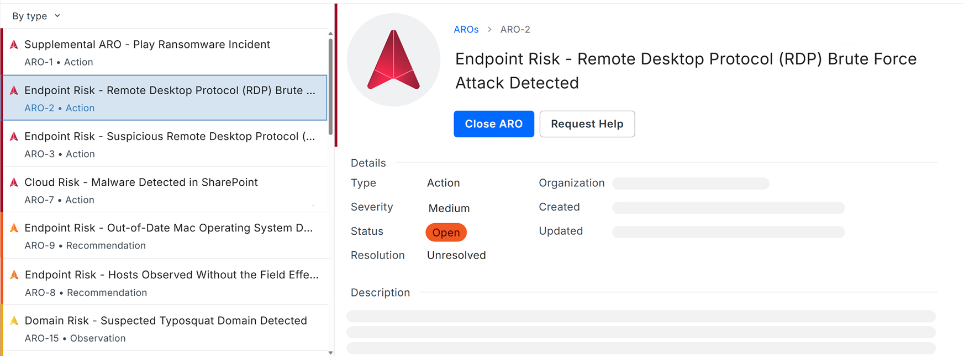Open Endpoint Risk Hosts Observed Without Field Effect
This screenshot has width=964, height=356.
[165, 282]
